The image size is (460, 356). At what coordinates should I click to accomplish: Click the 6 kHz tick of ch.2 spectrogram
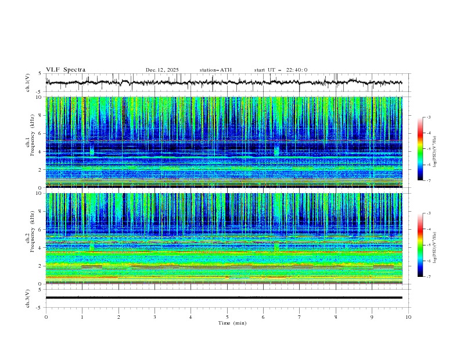[39, 230]
